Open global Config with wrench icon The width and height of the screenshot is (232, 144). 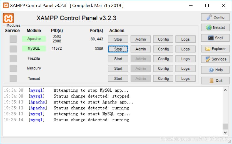(x=215, y=17)
